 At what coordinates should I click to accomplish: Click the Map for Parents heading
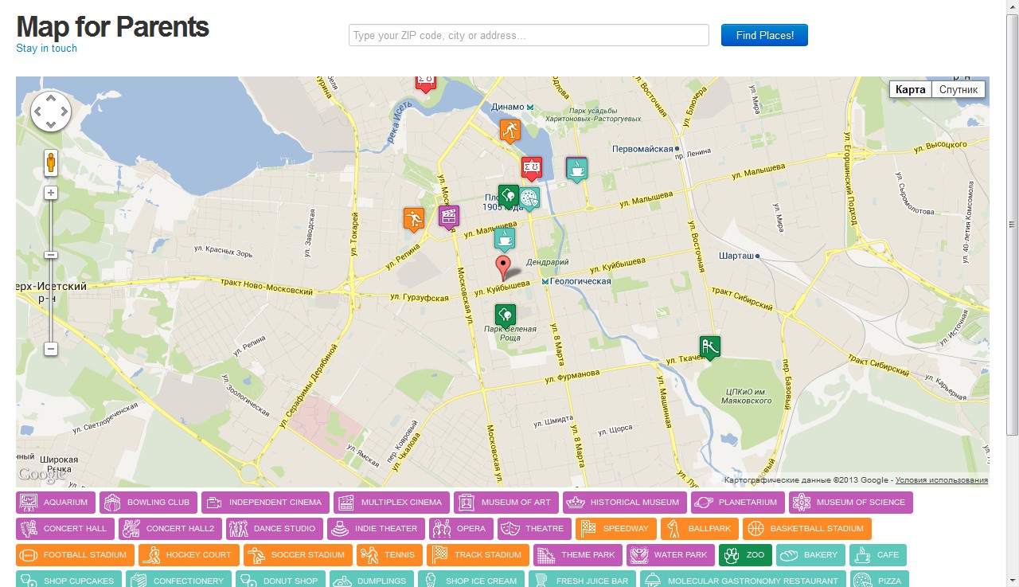(x=112, y=26)
